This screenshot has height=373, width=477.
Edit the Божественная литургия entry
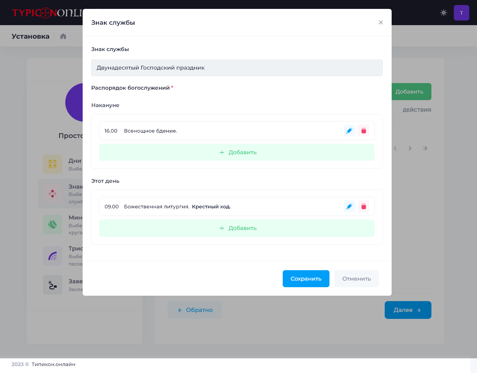click(x=349, y=206)
